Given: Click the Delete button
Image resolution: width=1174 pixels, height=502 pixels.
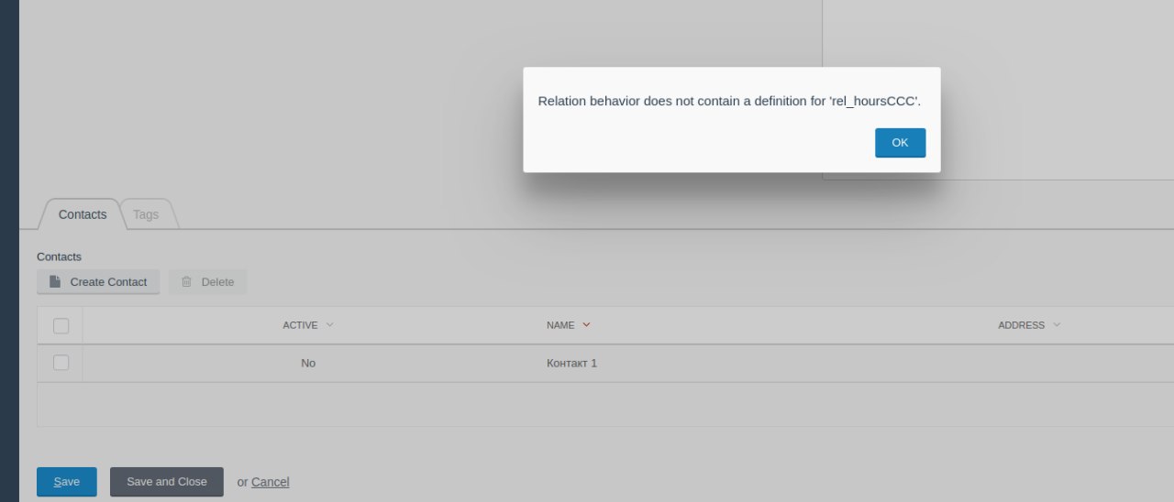Looking at the screenshot, I should (207, 282).
